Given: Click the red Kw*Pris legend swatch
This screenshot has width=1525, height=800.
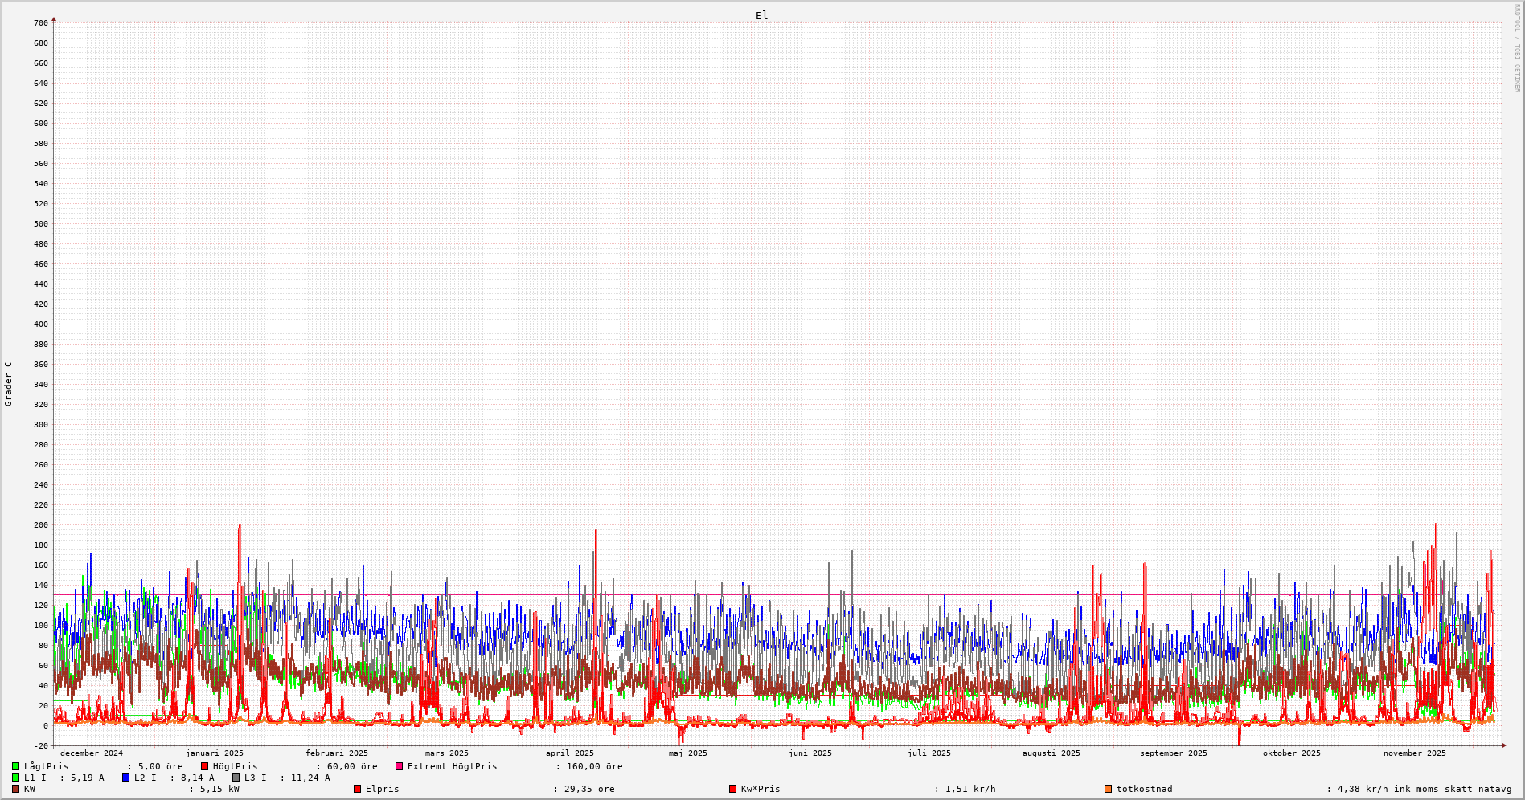Looking at the screenshot, I should [732, 789].
